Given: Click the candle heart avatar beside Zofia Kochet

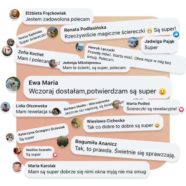Looking at the screenshot, I should click(x=7, y=51).
